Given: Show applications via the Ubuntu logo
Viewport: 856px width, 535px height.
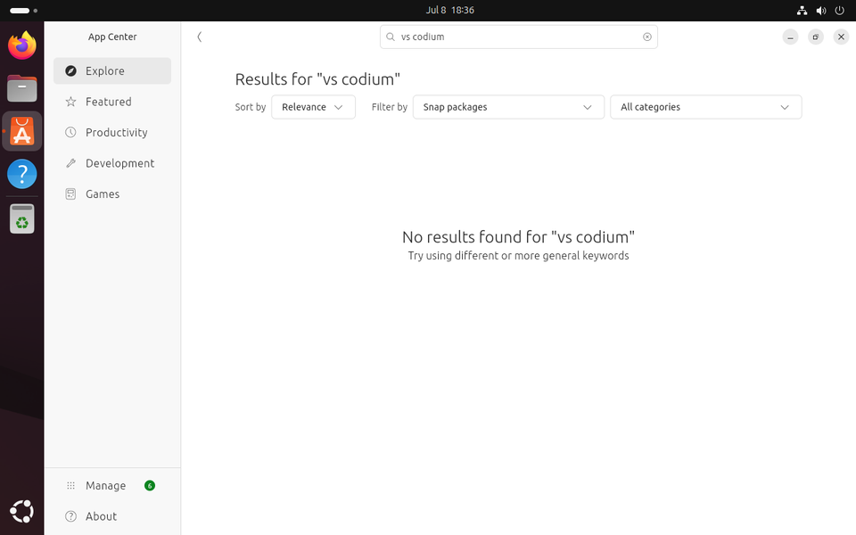Looking at the screenshot, I should tap(21, 512).
